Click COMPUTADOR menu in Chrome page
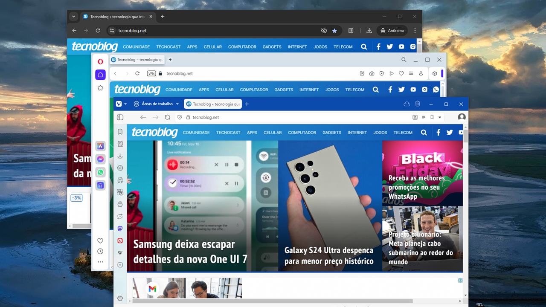The height and width of the screenshot is (307, 546). [242, 47]
